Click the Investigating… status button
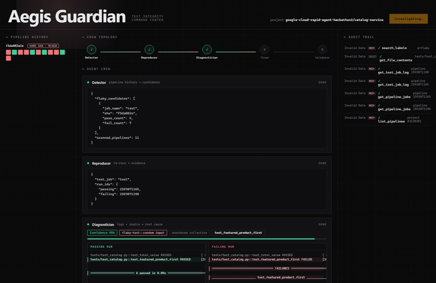This screenshot has width=436, height=283. (x=408, y=19)
